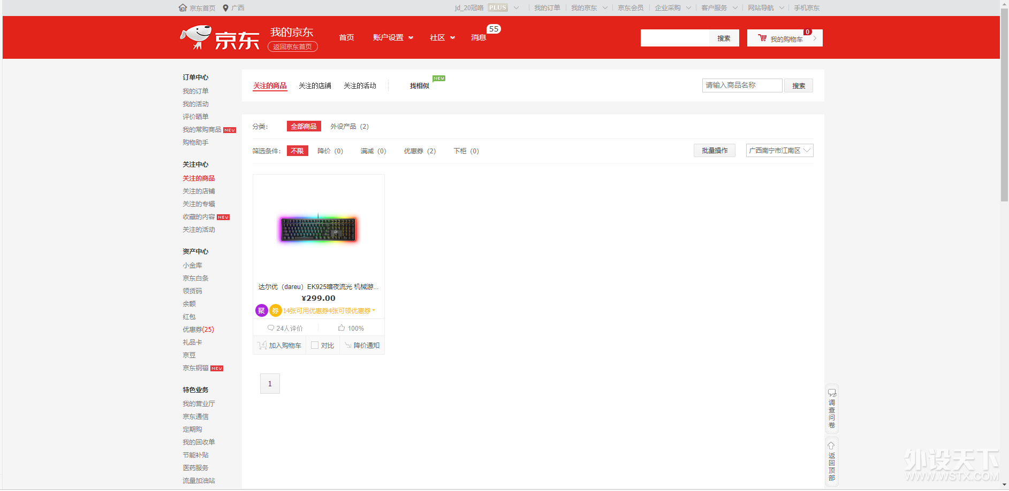This screenshot has height=491, width=1009.
Task: Tick the 对比 compare checkbox
Action: pos(315,346)
